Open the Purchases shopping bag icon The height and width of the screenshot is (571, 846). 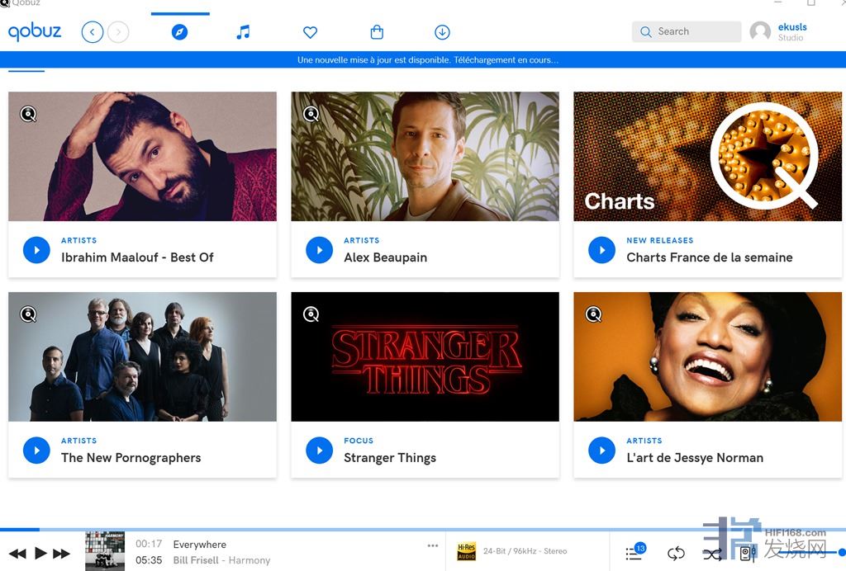[377, 32]
